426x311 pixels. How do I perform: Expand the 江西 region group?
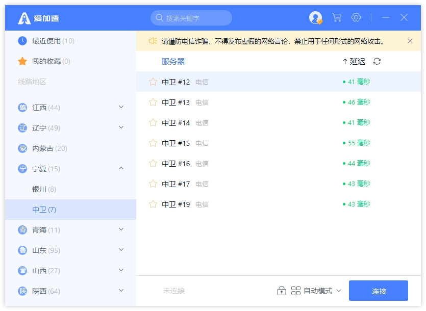[x=121, y=107]
